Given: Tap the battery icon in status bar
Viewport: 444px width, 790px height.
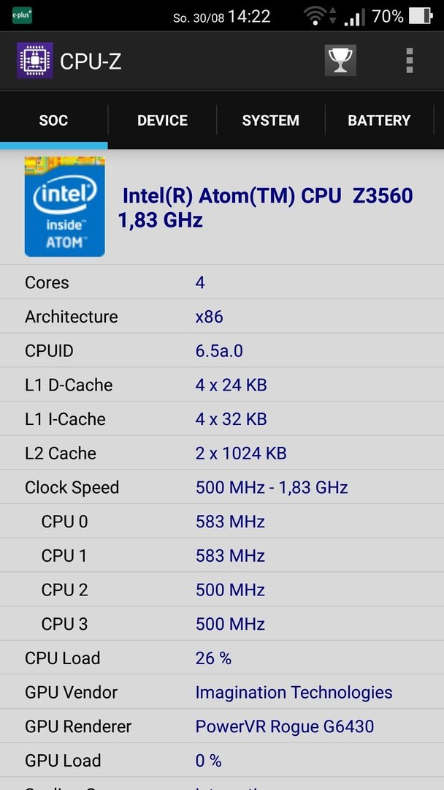Looking at the screenshot, I should click(x=421, y=16).
